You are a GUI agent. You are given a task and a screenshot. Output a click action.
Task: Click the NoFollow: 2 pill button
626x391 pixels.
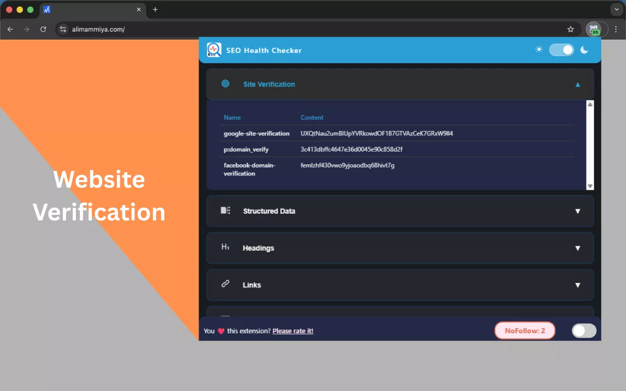525,330
